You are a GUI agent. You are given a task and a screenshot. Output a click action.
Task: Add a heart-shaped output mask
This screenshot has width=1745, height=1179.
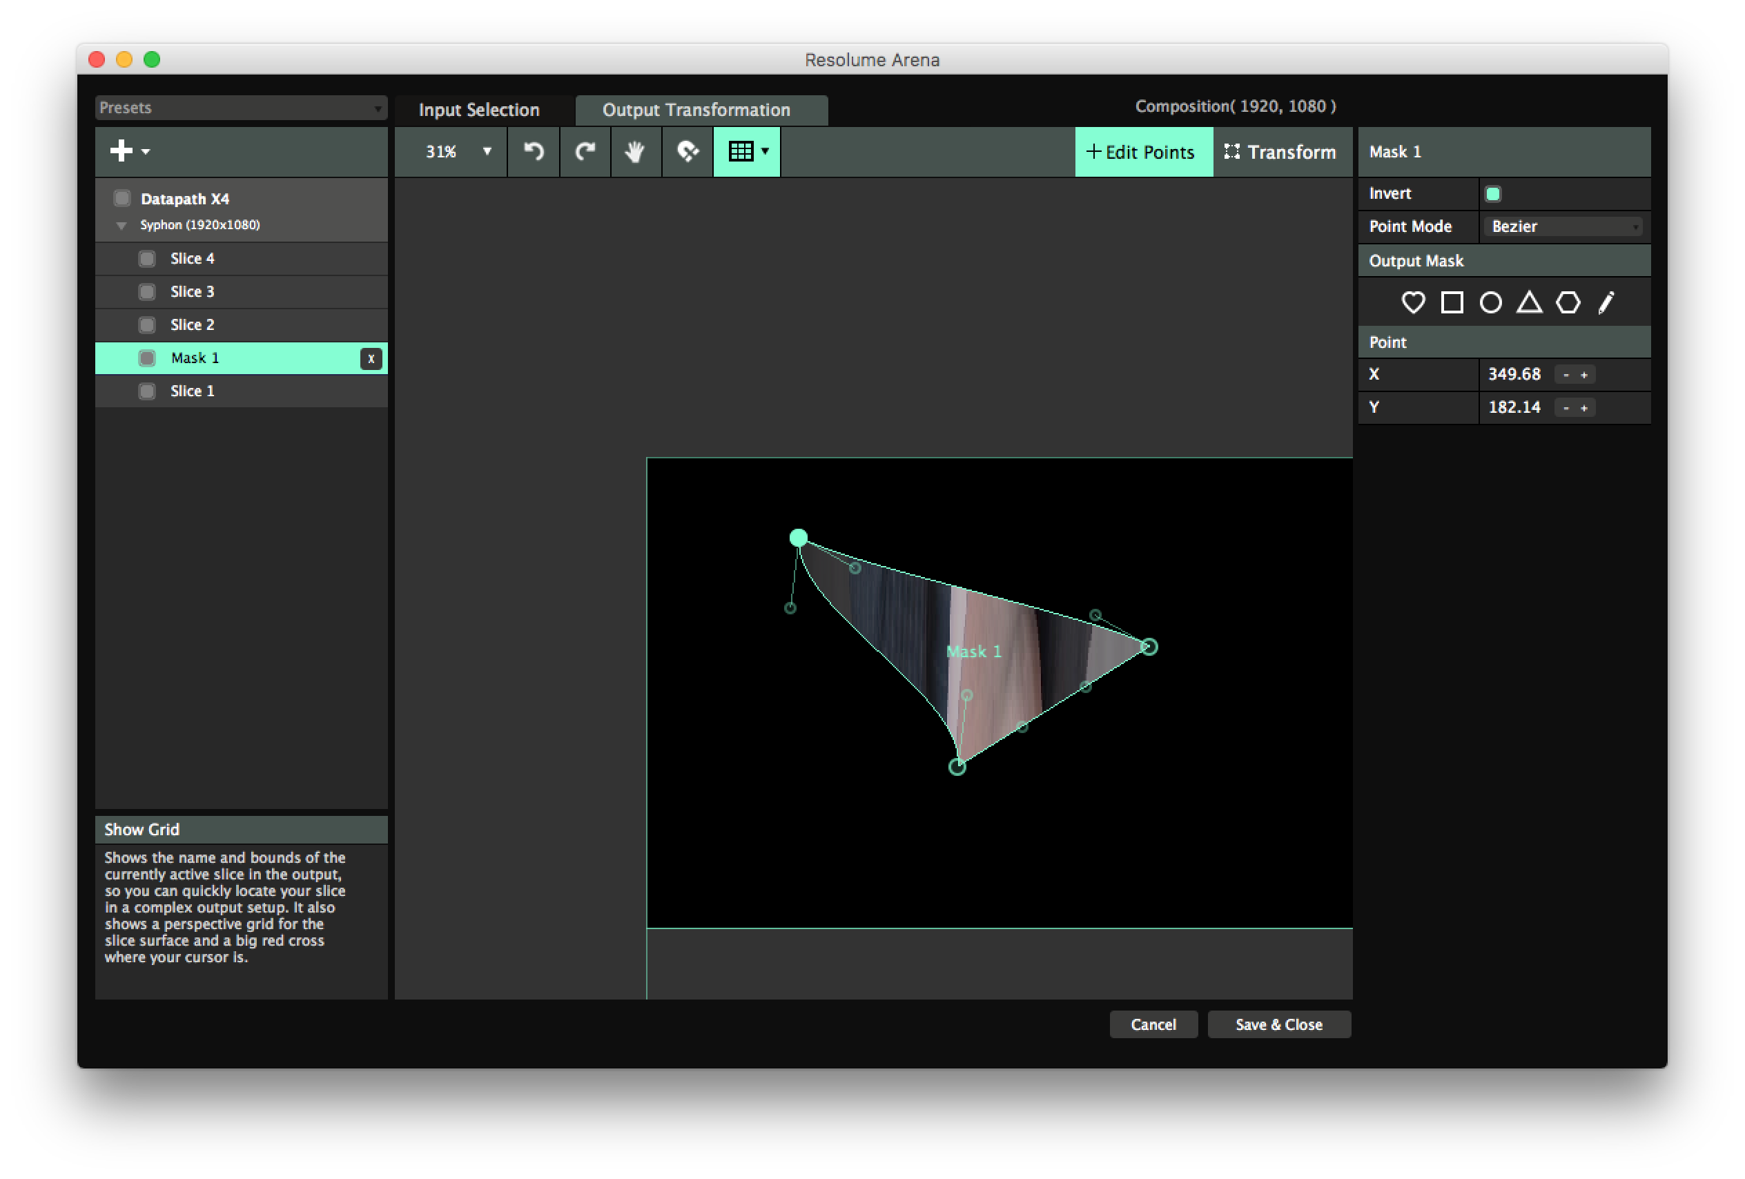click(1413, 302)
